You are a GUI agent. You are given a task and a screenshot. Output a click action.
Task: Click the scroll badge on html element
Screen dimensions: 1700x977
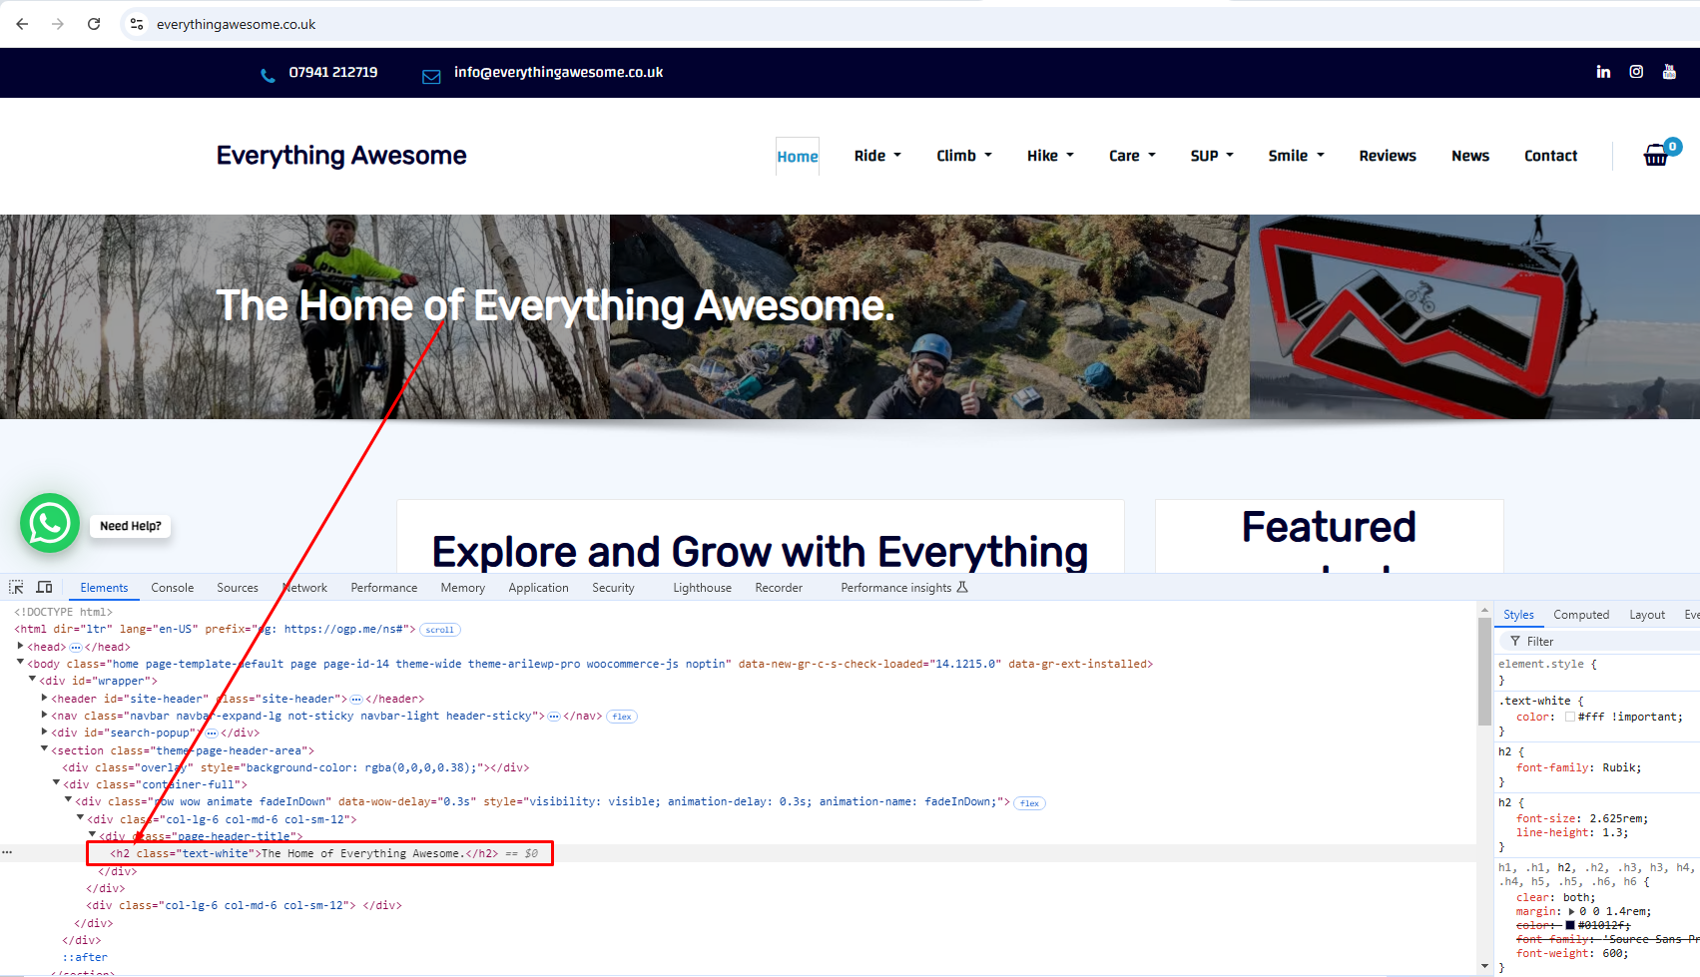click(x=440, y=630)
